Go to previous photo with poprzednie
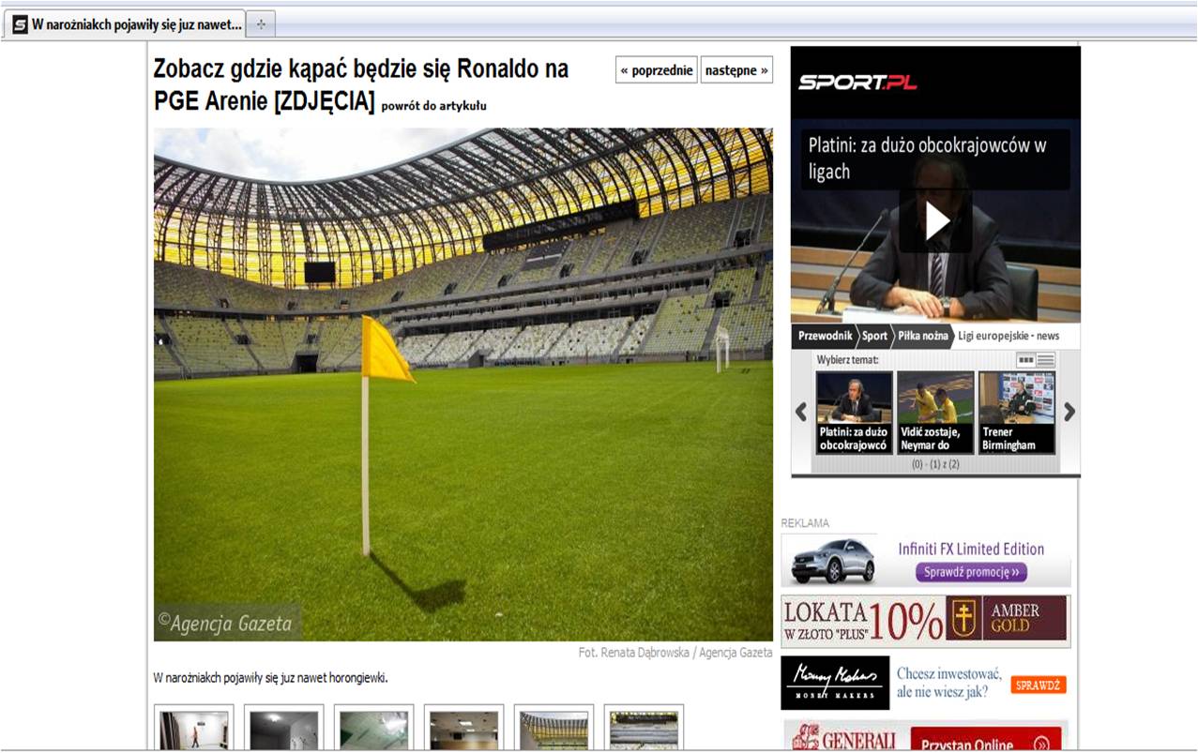This screenshot has width=1198, height=753. (657, 70)
